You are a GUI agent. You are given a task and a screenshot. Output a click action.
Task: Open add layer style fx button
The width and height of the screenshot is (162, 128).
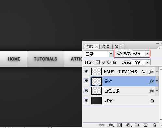[x=111, y=125]
